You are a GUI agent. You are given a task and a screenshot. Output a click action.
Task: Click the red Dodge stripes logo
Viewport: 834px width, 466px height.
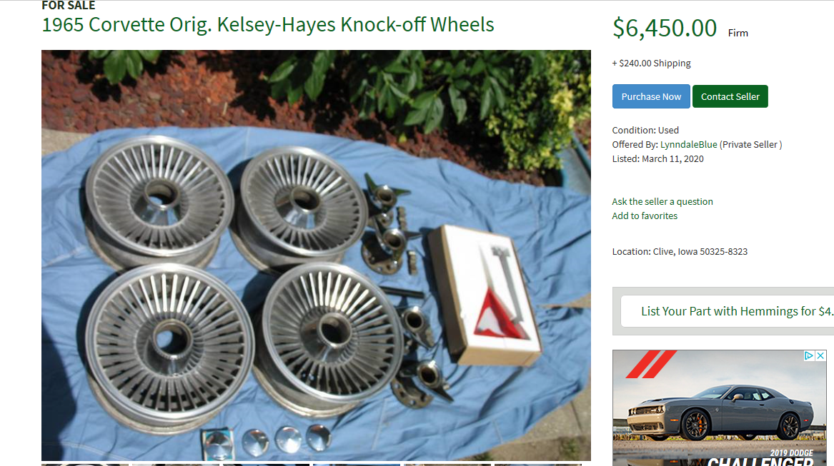(x=651, y=364)
